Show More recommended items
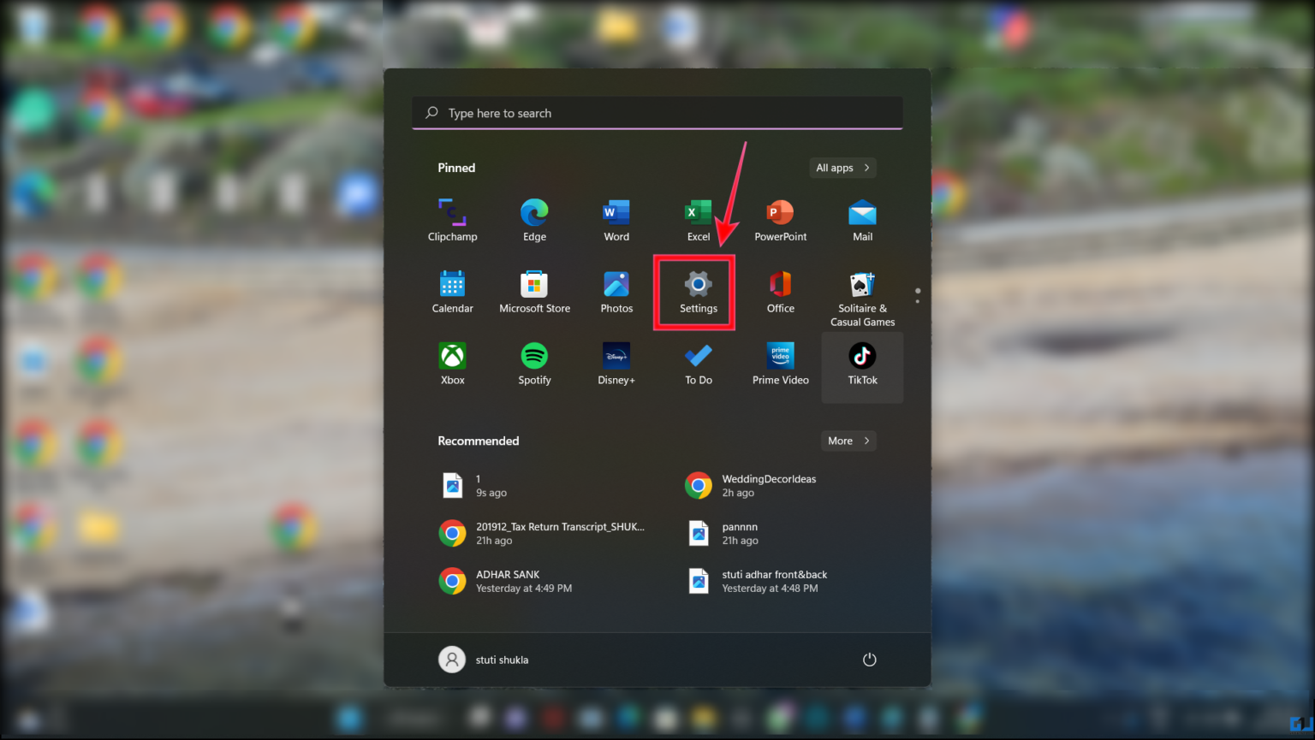 point(848,440)
